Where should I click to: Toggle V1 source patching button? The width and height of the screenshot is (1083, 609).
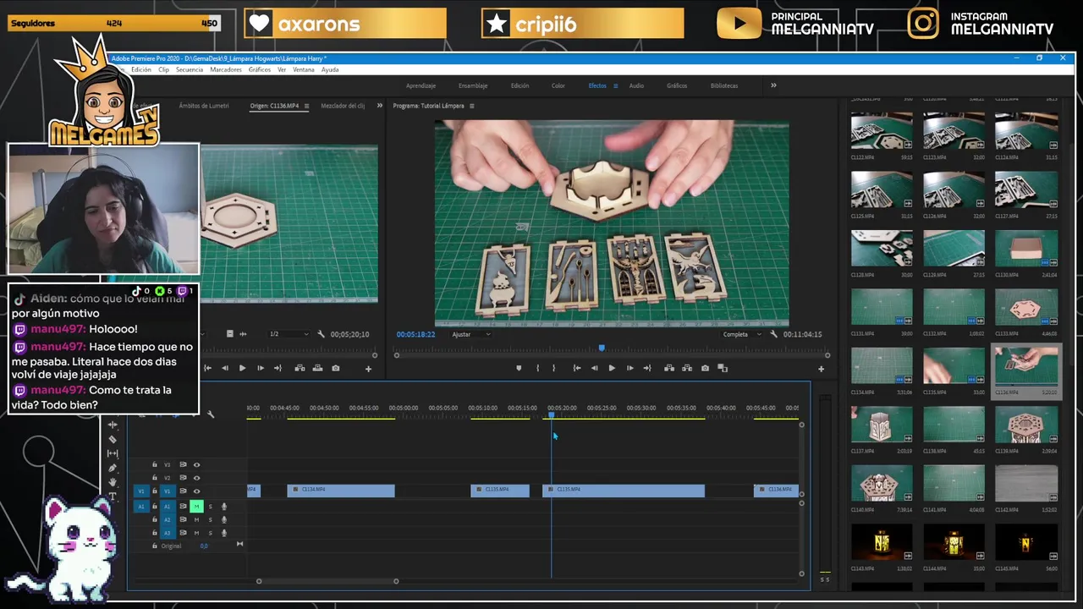141,491
